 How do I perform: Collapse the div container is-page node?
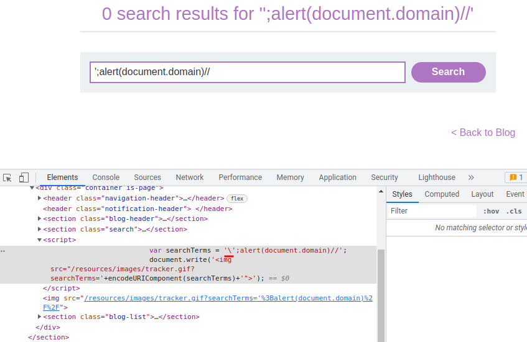pyautogui.click(x=32, y=188)
